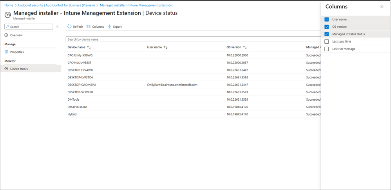Viewport: 391px width, 190px height.
Task: Click EmilyRam@saintune.onmicrosoft.com user name cell
Action: coord(172,85)
